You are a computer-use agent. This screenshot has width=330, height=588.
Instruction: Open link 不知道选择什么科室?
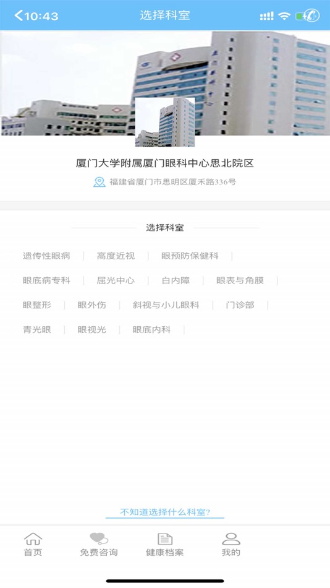[165, 512]
